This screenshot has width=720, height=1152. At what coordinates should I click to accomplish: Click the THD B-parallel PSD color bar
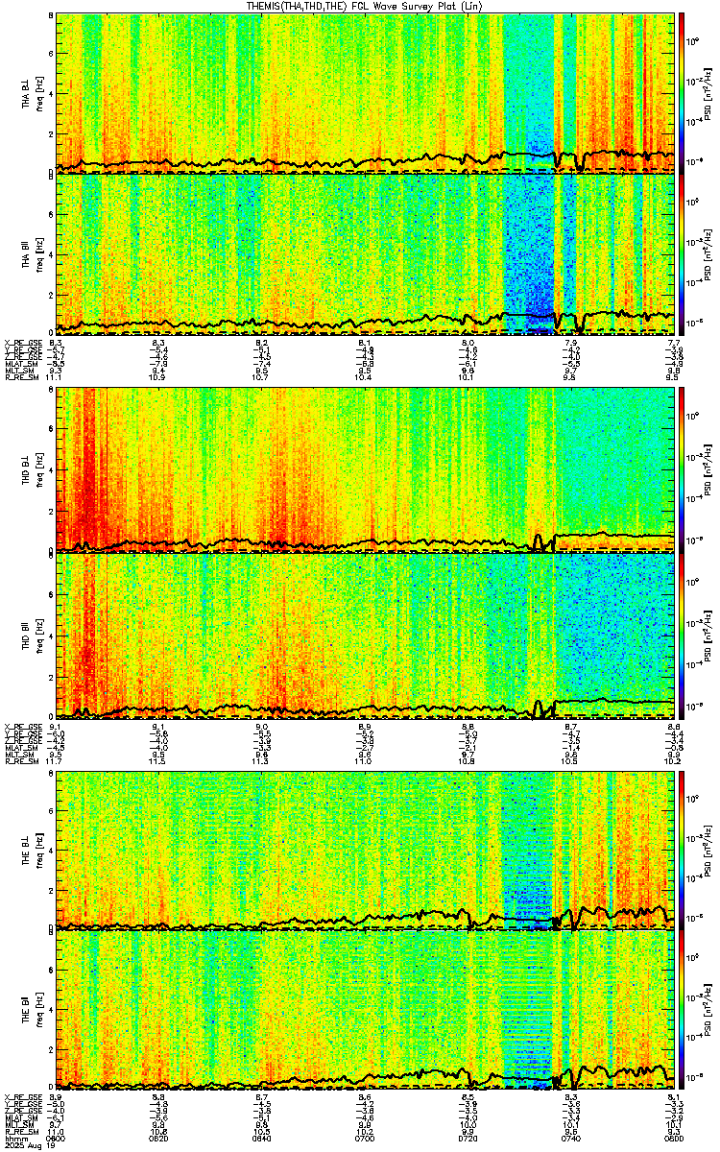tap(682, 636)
